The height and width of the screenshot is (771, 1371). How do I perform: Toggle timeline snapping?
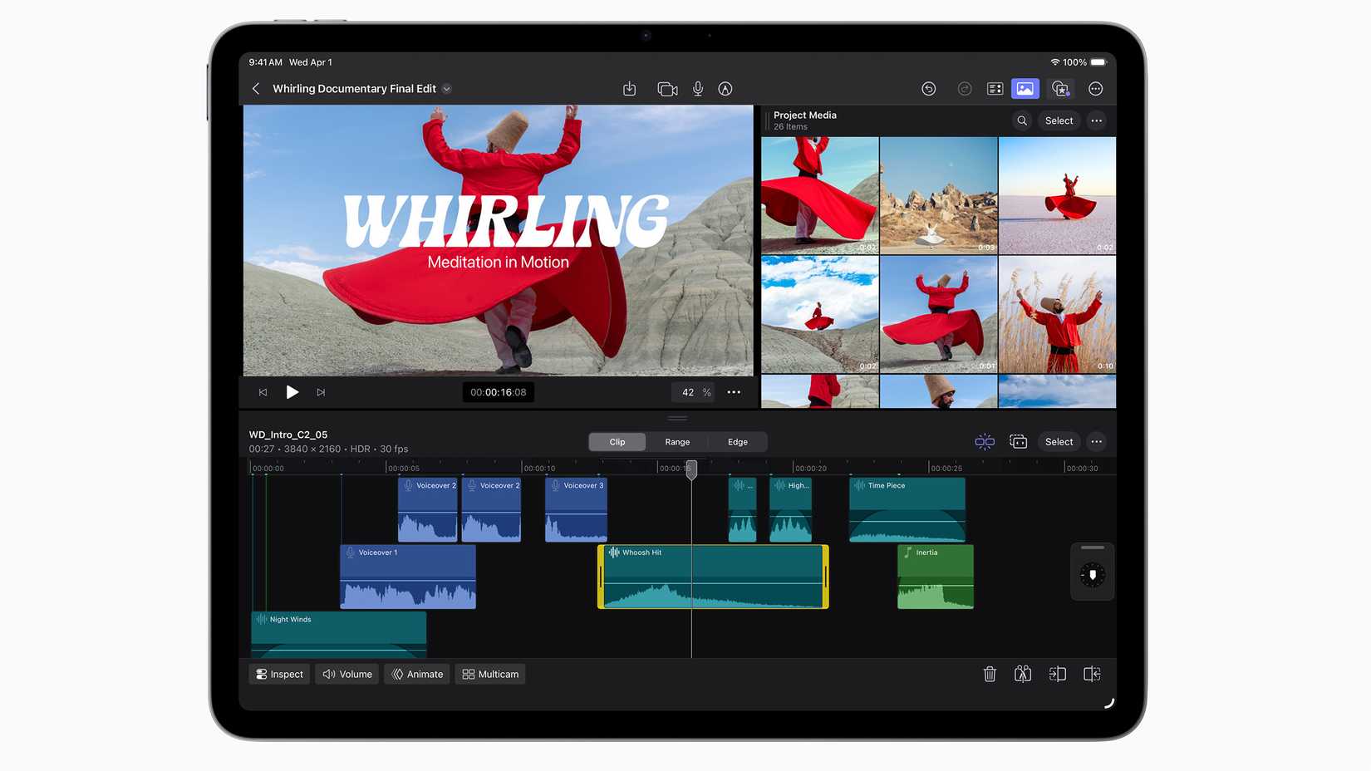(985, 442)
